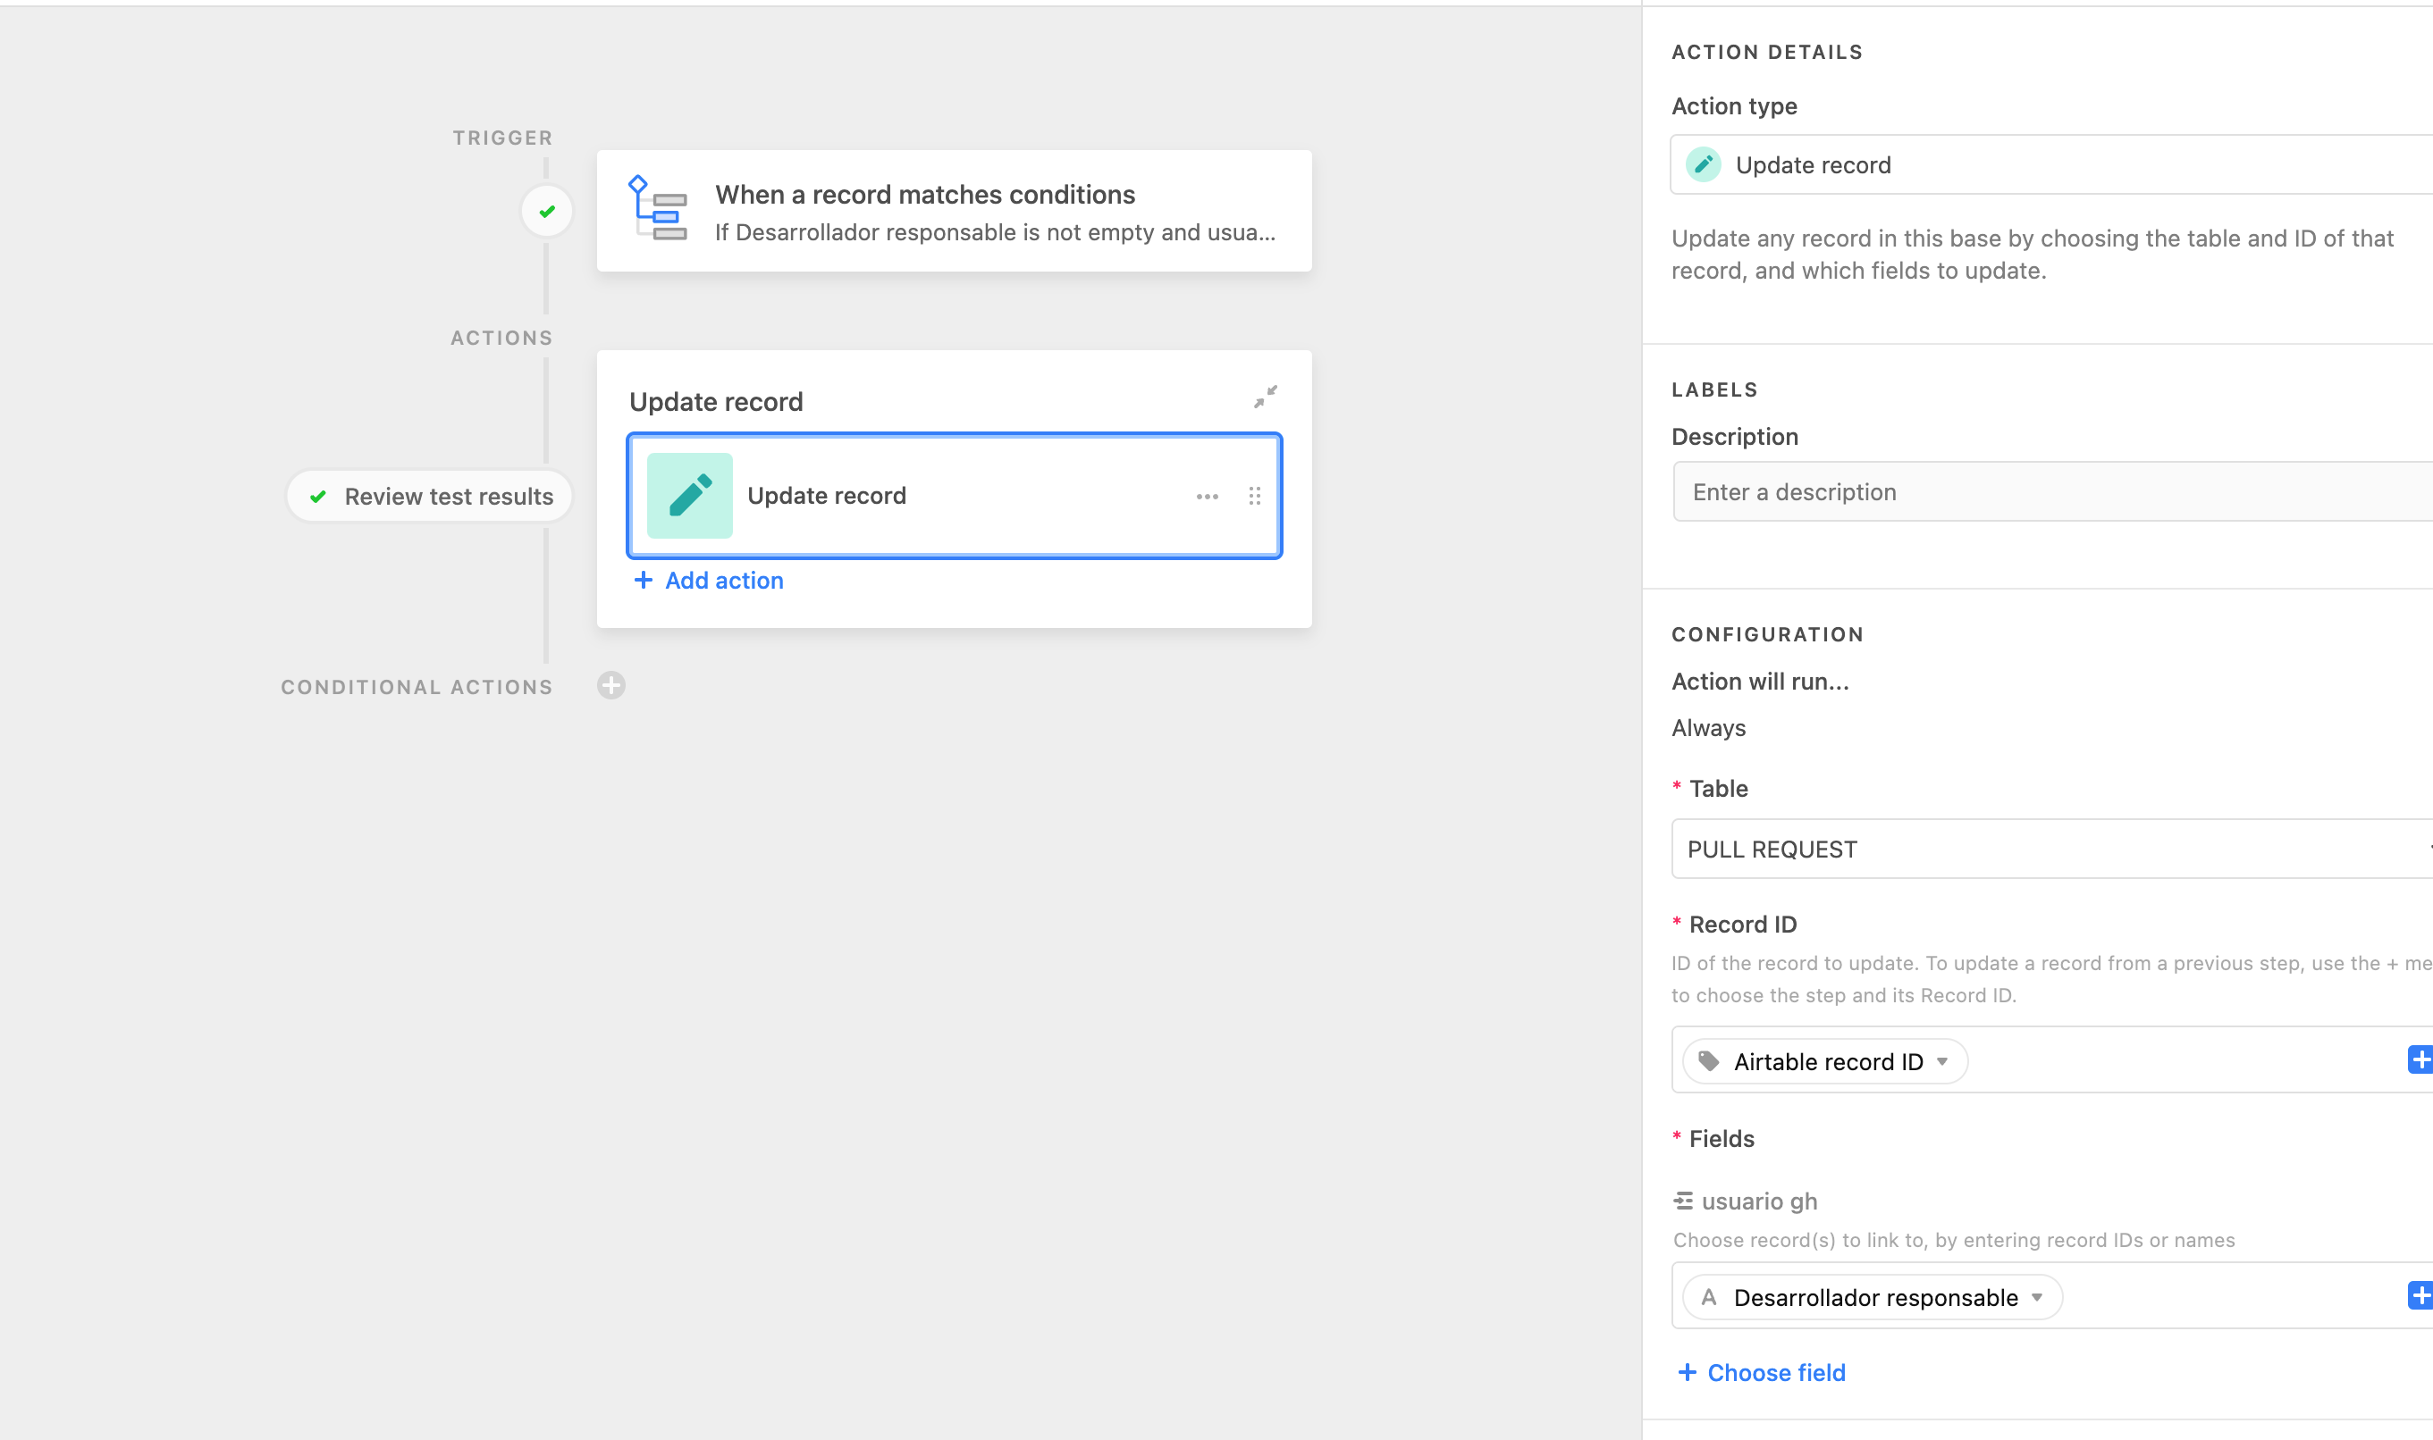
Task: Open the PULL REQUEST table dropdown
Action: [x=2051, y=849]
